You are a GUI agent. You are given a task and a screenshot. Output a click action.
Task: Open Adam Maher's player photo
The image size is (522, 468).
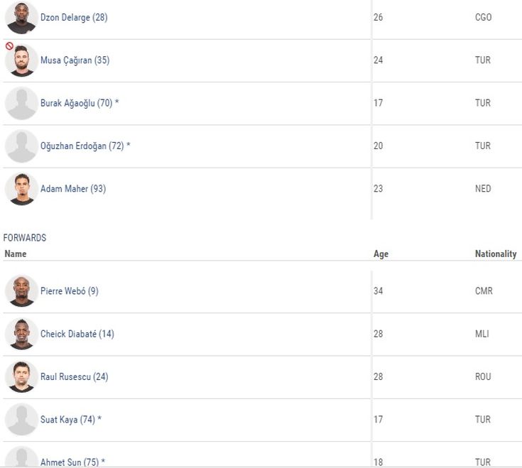(21, 189)
